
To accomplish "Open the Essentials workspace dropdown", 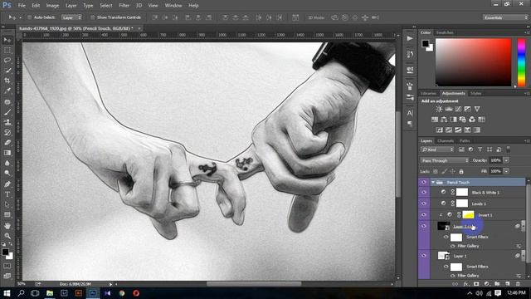I will pyautogui.click(x=504, y=17).
